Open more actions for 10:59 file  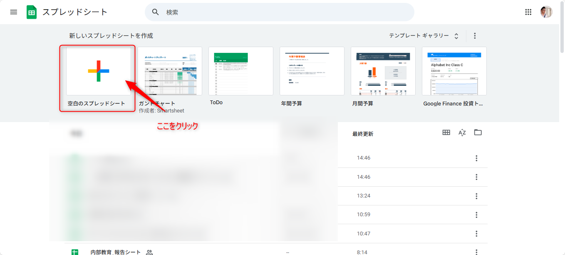(x=476, y=215)
